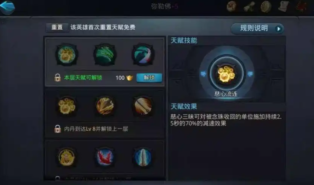Tap the right glyph beside skill emblem
The width and height of the screenshot is (314, 185).
(250, 74)
